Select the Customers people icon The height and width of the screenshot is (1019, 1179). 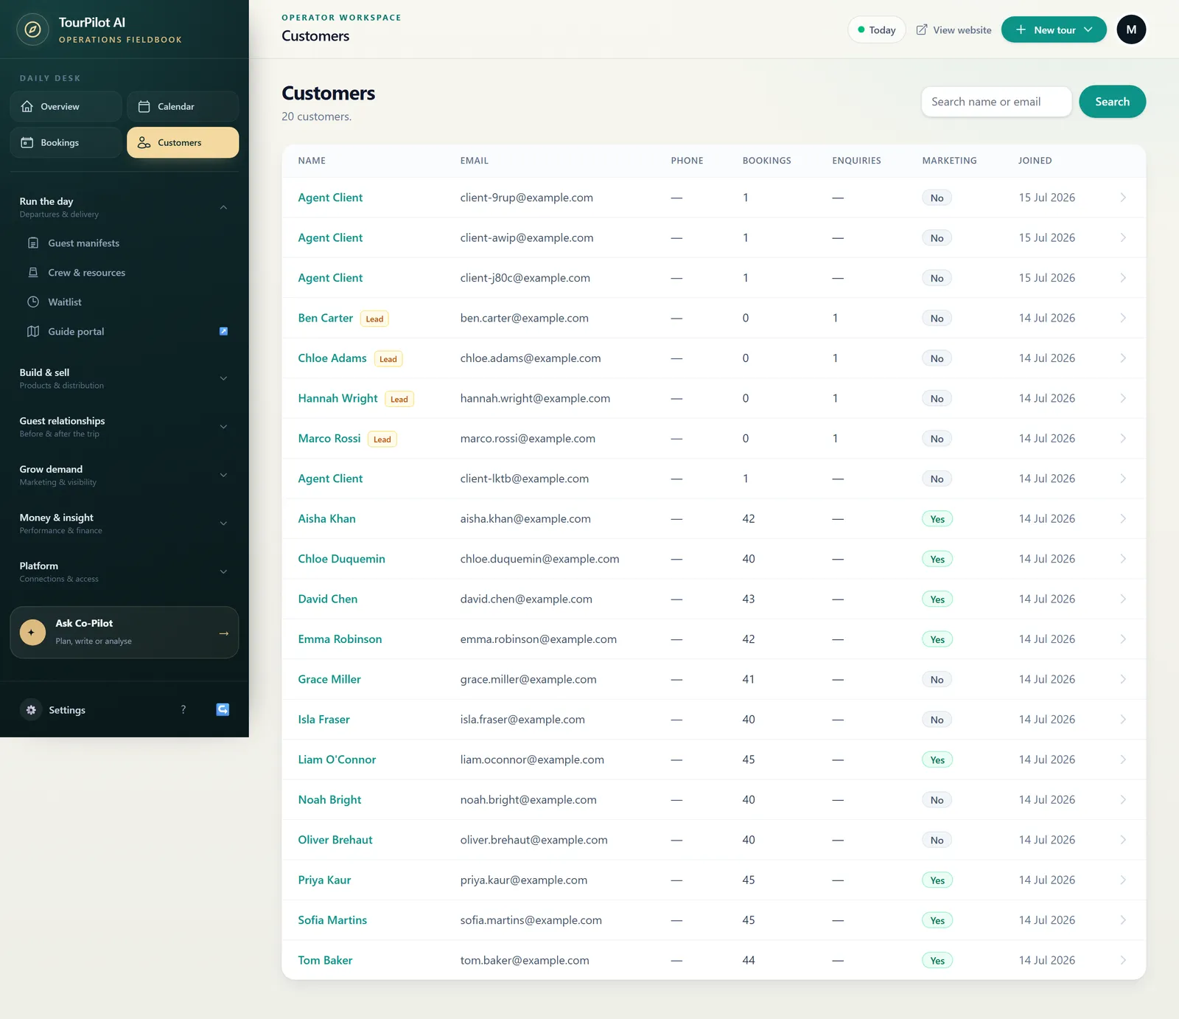[144, 142]
